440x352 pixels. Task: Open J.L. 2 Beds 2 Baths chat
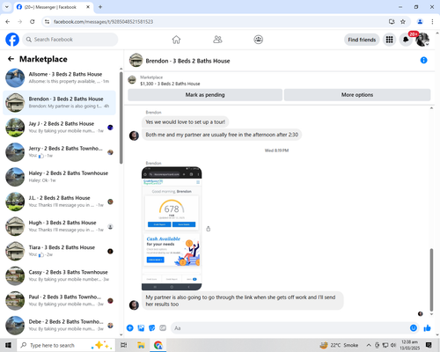tap(59, 202)
